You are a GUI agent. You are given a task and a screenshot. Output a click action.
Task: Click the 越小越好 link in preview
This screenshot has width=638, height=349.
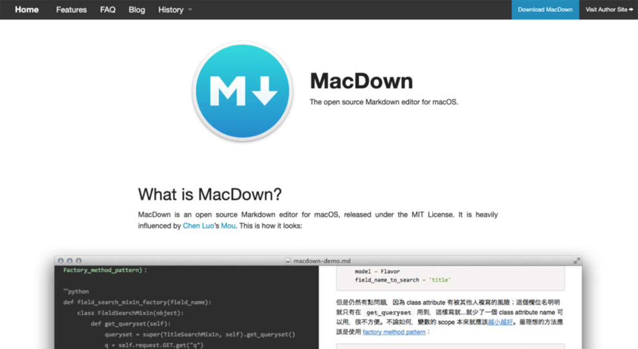tap(500, 322)
